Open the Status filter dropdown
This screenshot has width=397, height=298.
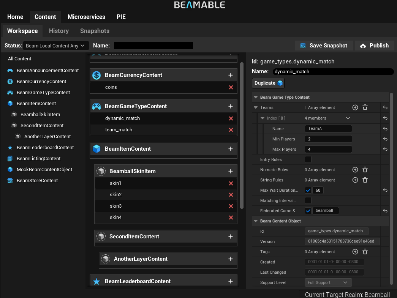pos(56,46)
